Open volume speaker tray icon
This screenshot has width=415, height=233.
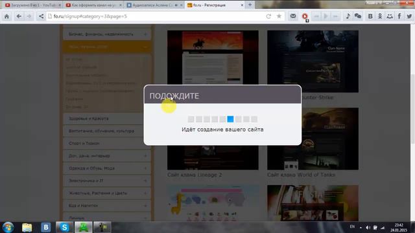368,227
